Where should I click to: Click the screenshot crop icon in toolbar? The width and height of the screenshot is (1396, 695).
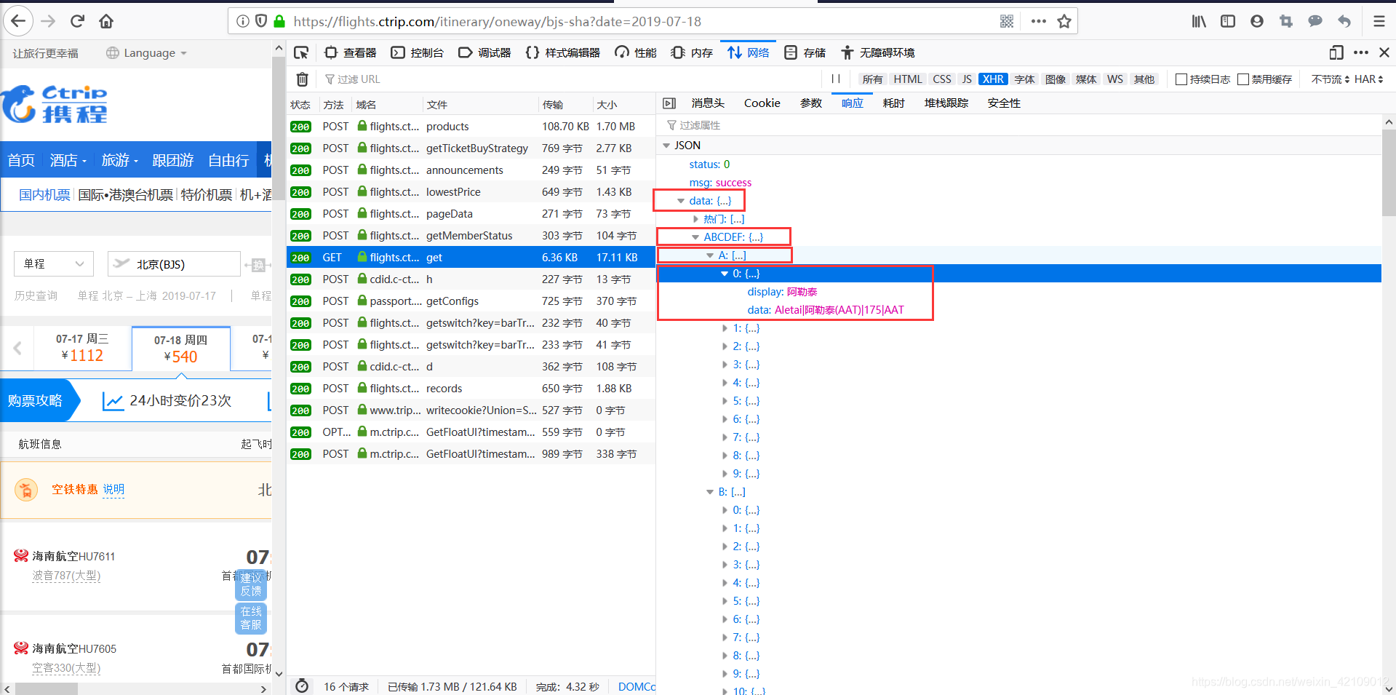click(1286, 21)
